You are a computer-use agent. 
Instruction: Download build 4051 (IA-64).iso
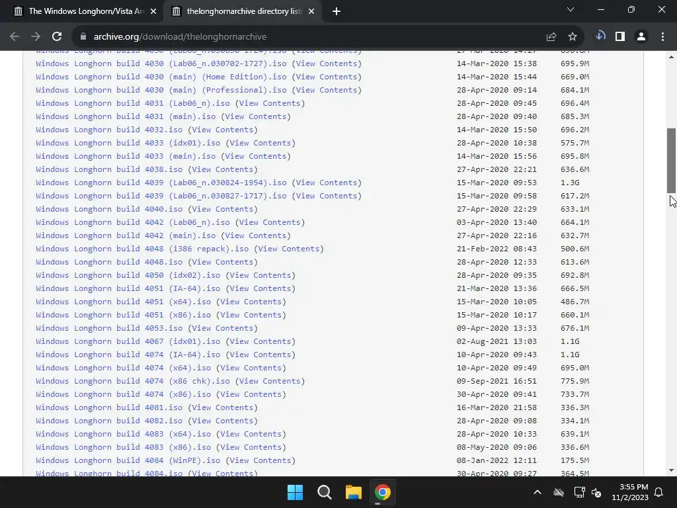tap(128, 288)
